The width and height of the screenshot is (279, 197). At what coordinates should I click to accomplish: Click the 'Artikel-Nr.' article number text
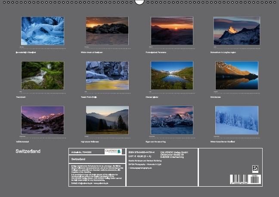click(81, 152)
